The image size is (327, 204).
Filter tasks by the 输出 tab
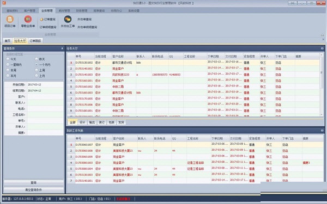point(92,122)
